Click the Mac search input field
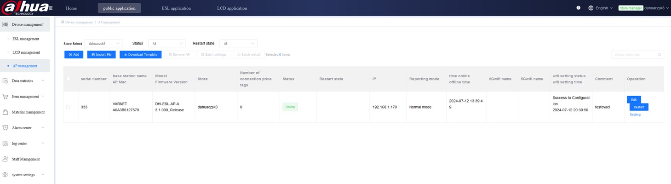Viewport: 671px width, 184px height. click(634, 55)
